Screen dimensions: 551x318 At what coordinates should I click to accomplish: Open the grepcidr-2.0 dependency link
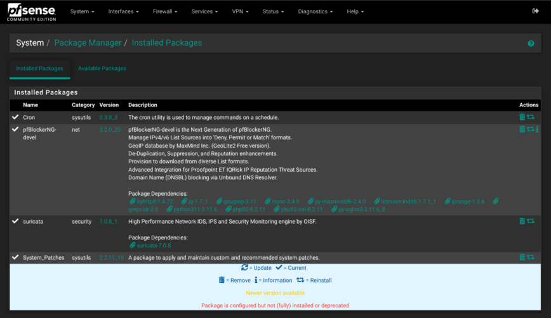tap(143, 209)
